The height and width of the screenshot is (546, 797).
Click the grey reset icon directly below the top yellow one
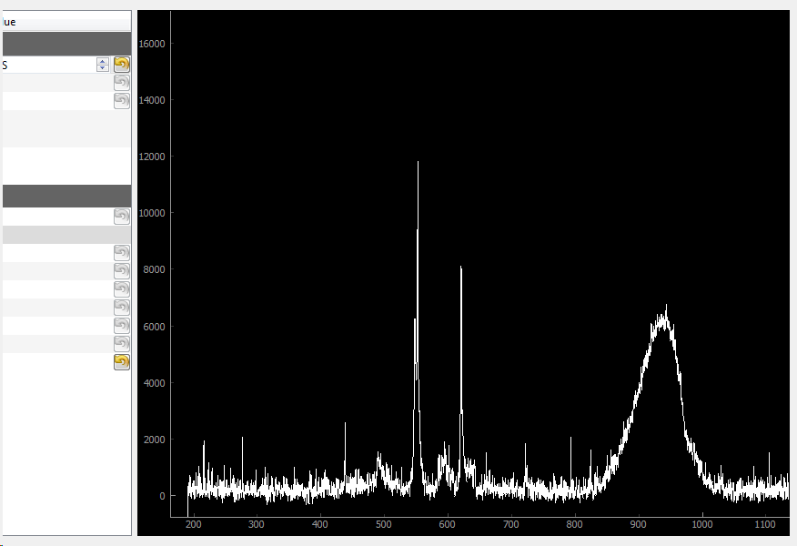122,83
